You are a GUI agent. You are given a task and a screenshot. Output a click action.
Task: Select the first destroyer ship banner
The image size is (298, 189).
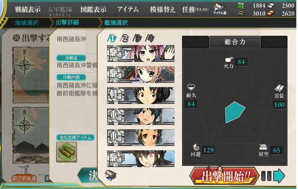point(141,53)
